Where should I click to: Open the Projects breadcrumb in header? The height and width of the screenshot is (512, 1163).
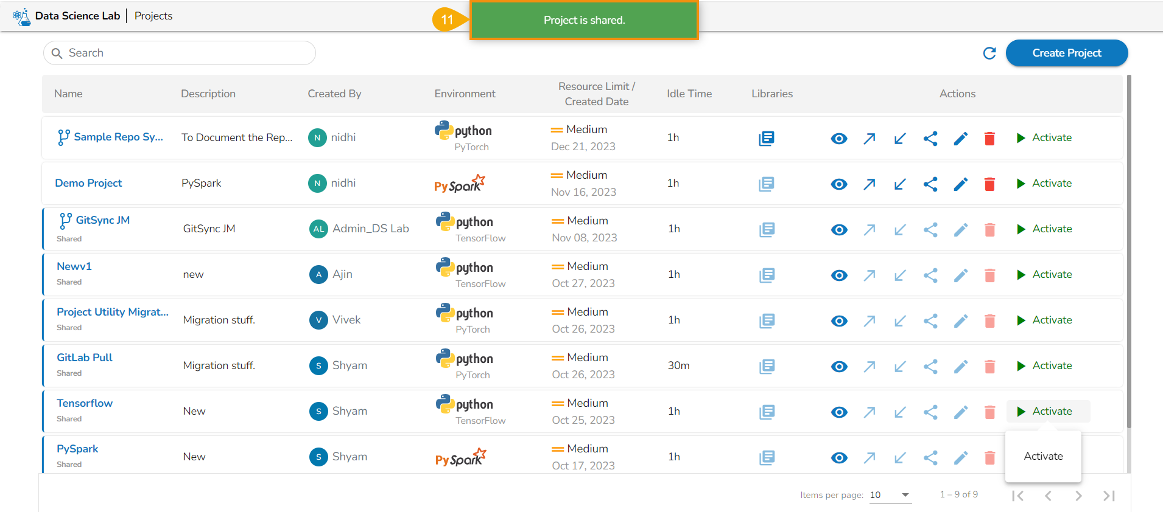[x=153, y=16]
